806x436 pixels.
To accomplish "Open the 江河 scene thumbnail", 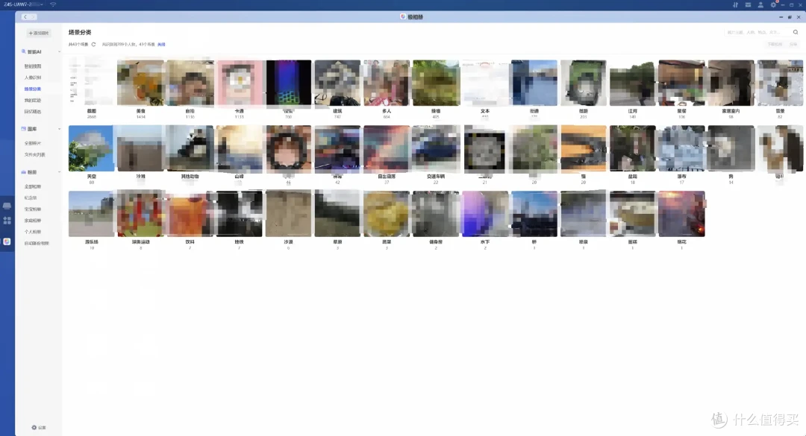I will (633, 83).
